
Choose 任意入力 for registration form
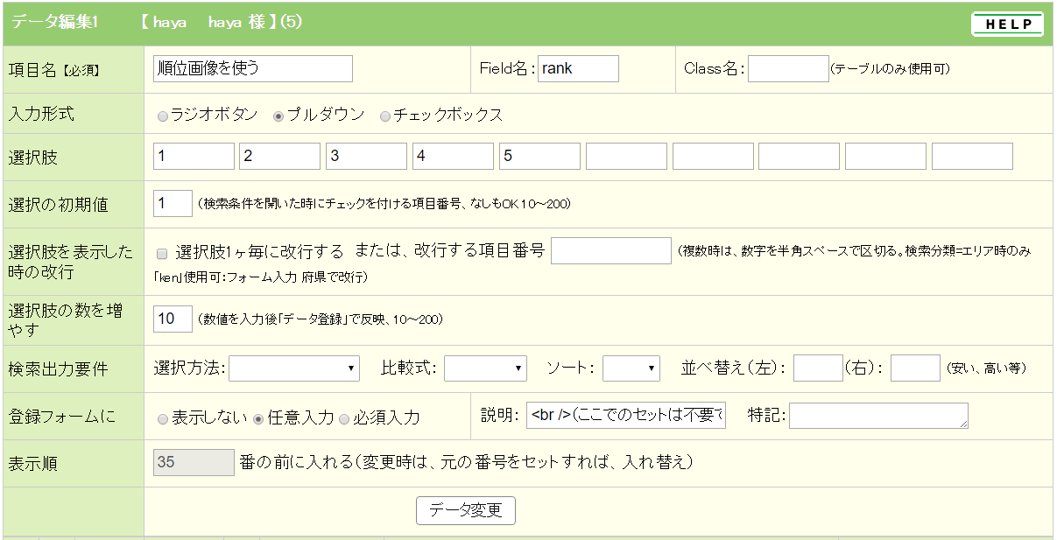258,418
